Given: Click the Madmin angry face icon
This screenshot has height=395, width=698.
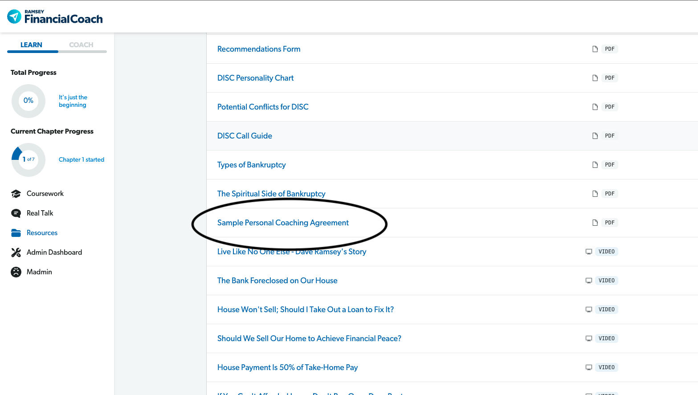Looking at the screenshot, I should 16,272.
